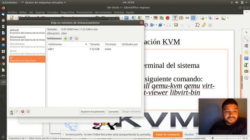Sort by the Volúmenes column header
250x140 pixels.
68,44
